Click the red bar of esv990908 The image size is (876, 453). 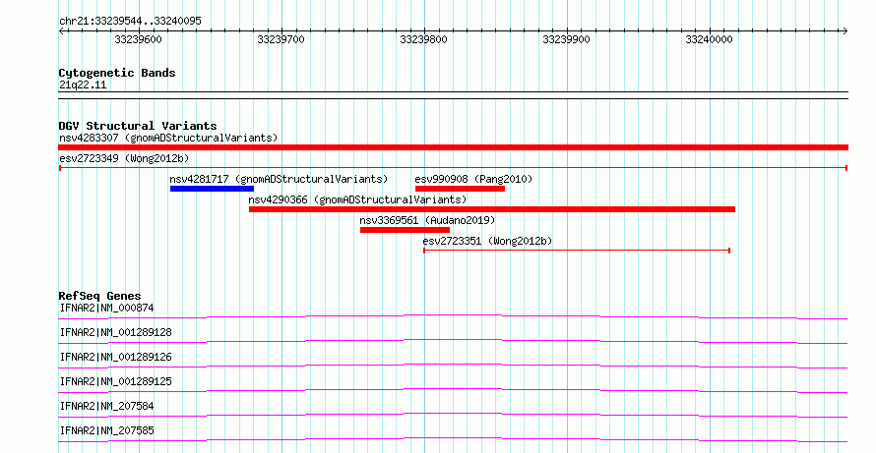pyautogui.click(x=460, y=189)
